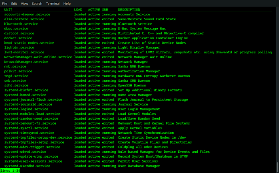Select rngd.service text
Screen dimensions: 279x173
[16, 76]
